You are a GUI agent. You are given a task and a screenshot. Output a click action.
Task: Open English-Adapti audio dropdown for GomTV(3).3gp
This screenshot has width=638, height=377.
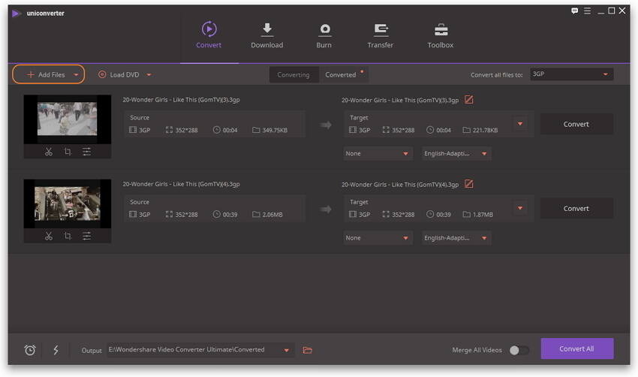pyautogui.click(x=456, y=153)
